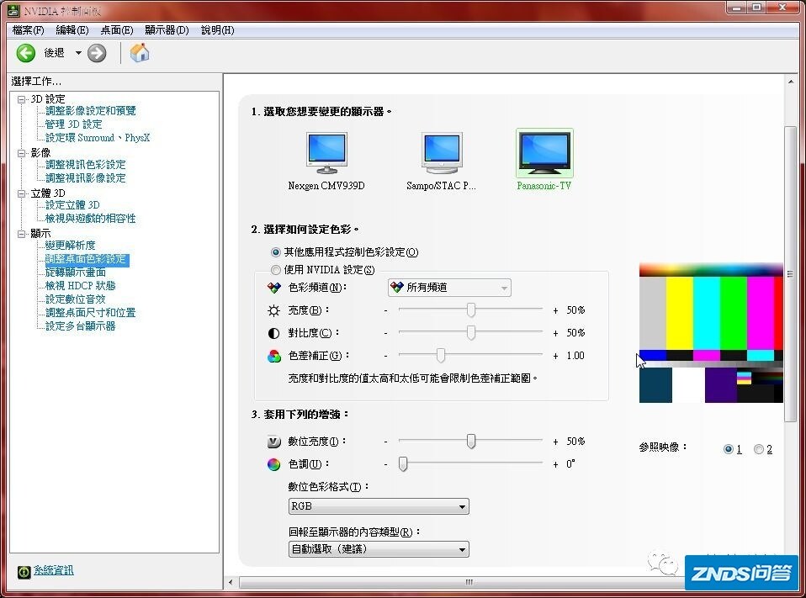Click the digital vibrance icon
The width and height of the screenshot is (806, 598).
pyautogui.click(x=274, y=442)
